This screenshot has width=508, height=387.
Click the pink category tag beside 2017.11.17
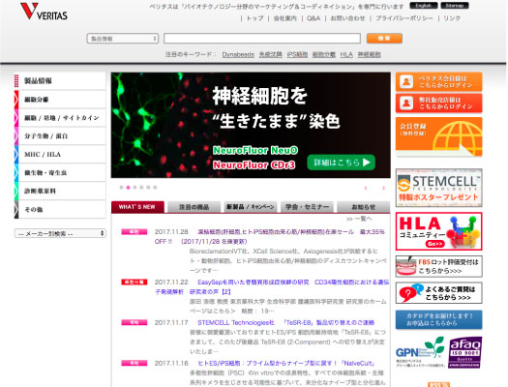click(x=134, y=322)
